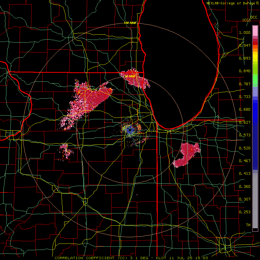Select the 0.413 scale value
The height and width of the screenshot is (260, 260).
pyautogui.click(x=245, y=174)
